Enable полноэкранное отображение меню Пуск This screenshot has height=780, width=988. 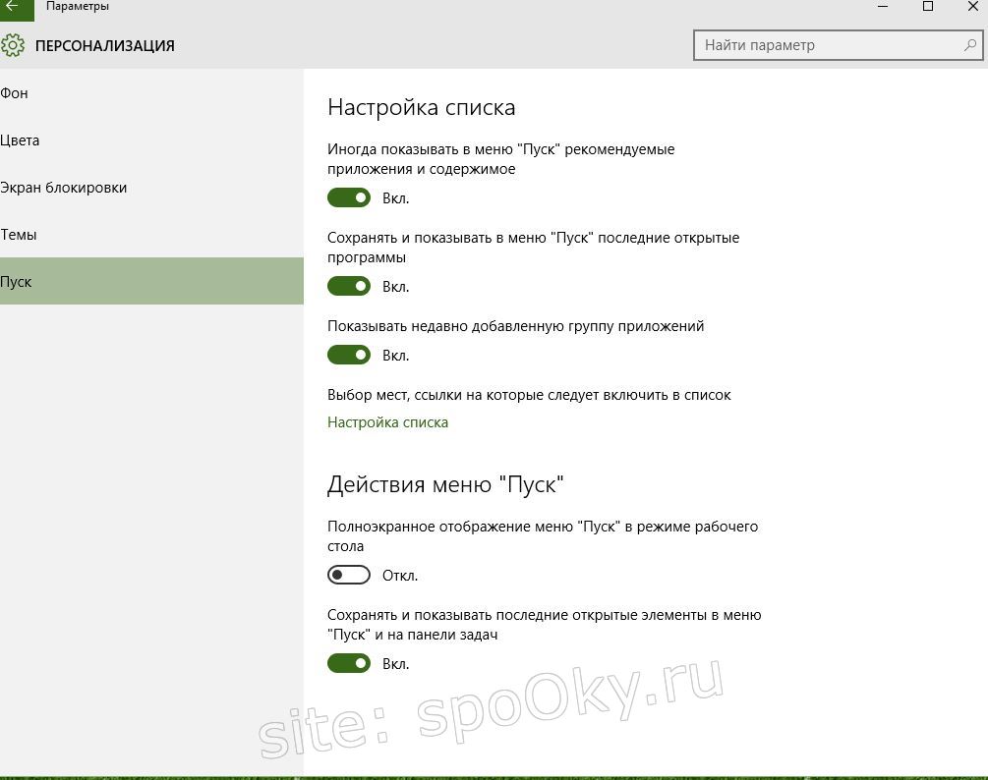(x=349, y=576)
